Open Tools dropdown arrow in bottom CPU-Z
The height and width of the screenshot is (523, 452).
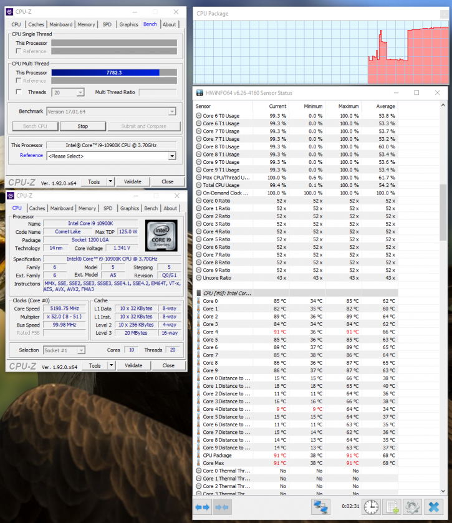pyautogui.click(x=112, y=365)
